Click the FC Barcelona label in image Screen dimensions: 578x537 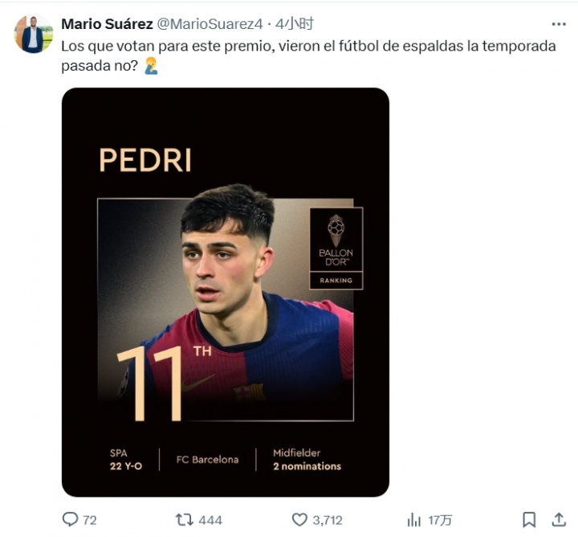pos(207,460)
